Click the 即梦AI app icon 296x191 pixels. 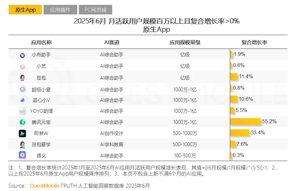point(22,133)
